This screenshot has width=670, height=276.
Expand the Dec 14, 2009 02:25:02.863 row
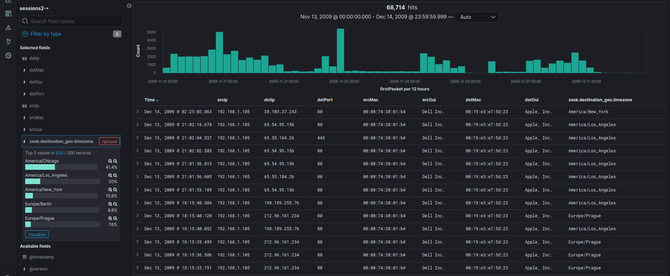pos(137,112)
